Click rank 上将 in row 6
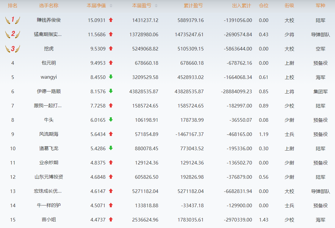The image size is (335, 228). point(289,92)
